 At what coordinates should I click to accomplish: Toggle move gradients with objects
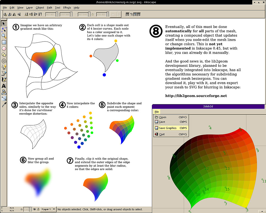[x=135, y=14]
